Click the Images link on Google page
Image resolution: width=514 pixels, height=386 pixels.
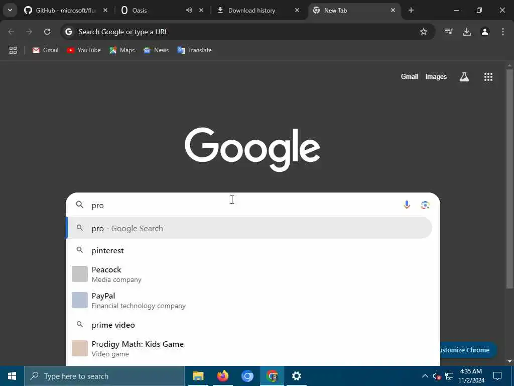coord(436,76)
